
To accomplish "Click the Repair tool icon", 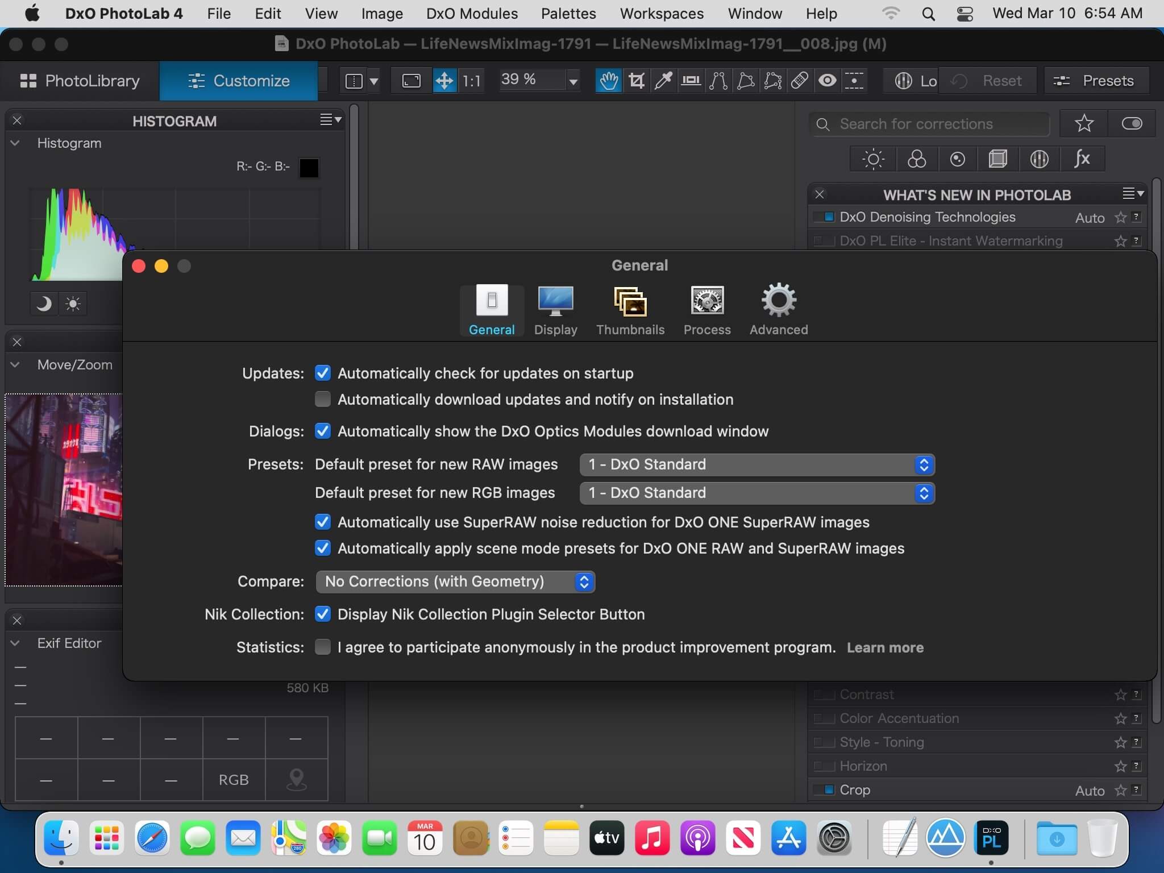I will coord(800,80).
